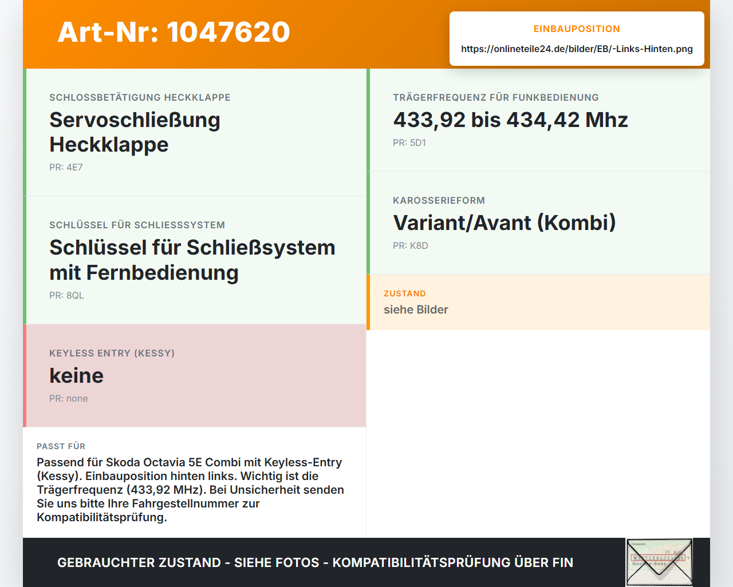This screenshot has height=587, width=733.
Task: Click the Passt für description paragraph
Action: pyautogui.click(x=191, y=490)
